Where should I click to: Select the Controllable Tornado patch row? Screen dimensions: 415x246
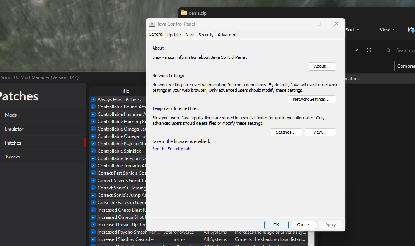[x=121, y=166]
